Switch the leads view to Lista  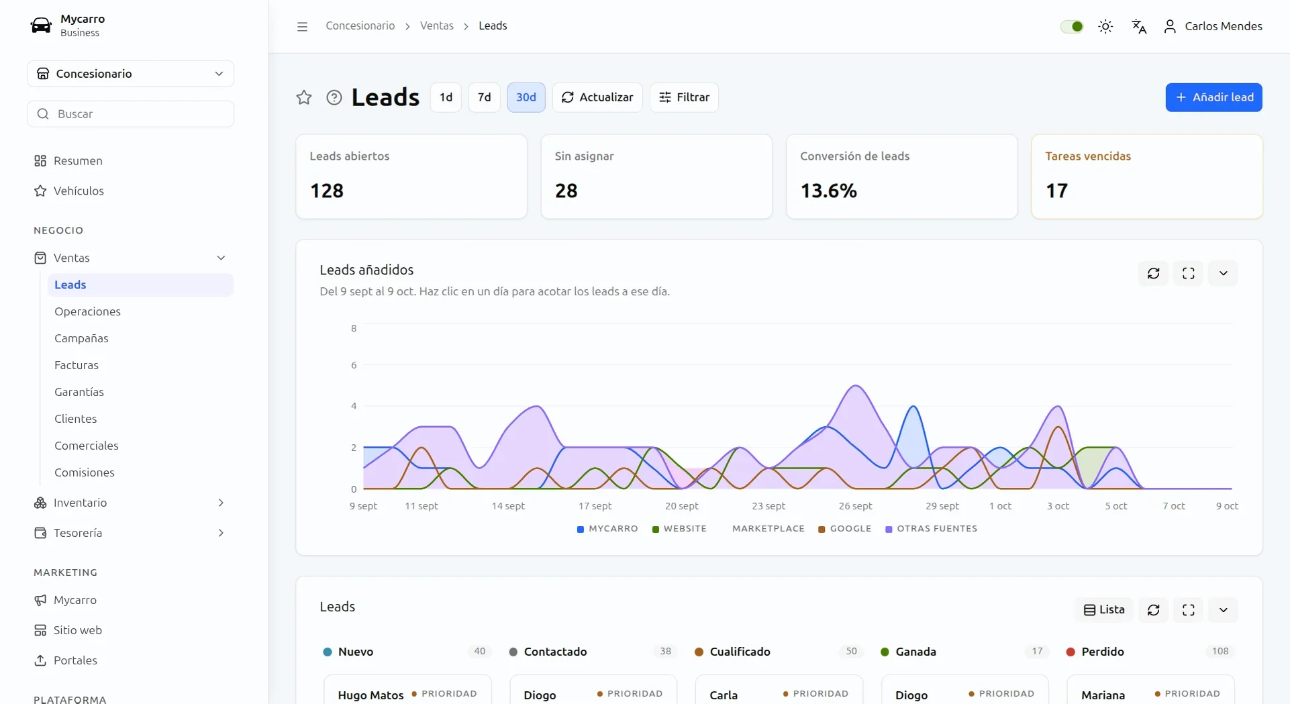(x=1104, y=610)
